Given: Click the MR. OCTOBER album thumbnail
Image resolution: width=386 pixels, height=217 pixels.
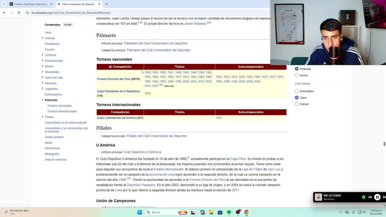Looking at the screenshot, I should (x=318, y=197).
